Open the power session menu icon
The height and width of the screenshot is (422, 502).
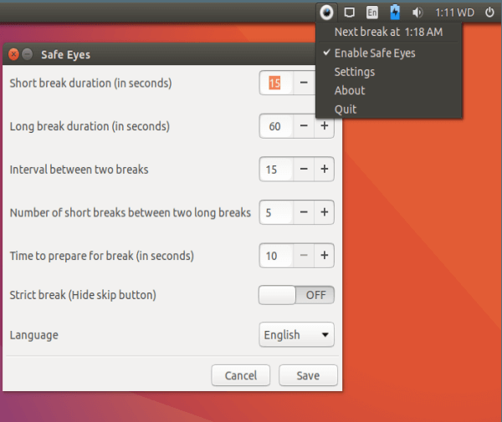pyautogui.click(x=489, y=13)
